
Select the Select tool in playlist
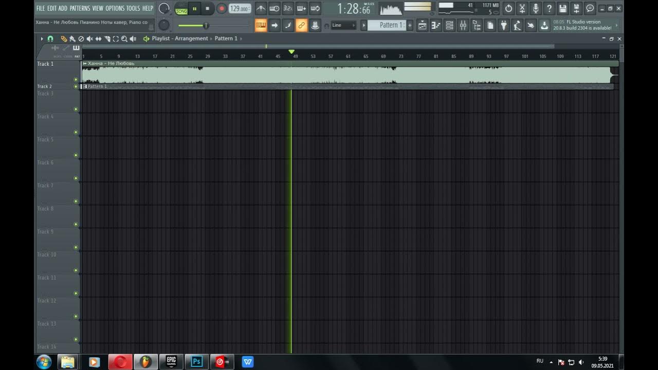tap(116, 39)
